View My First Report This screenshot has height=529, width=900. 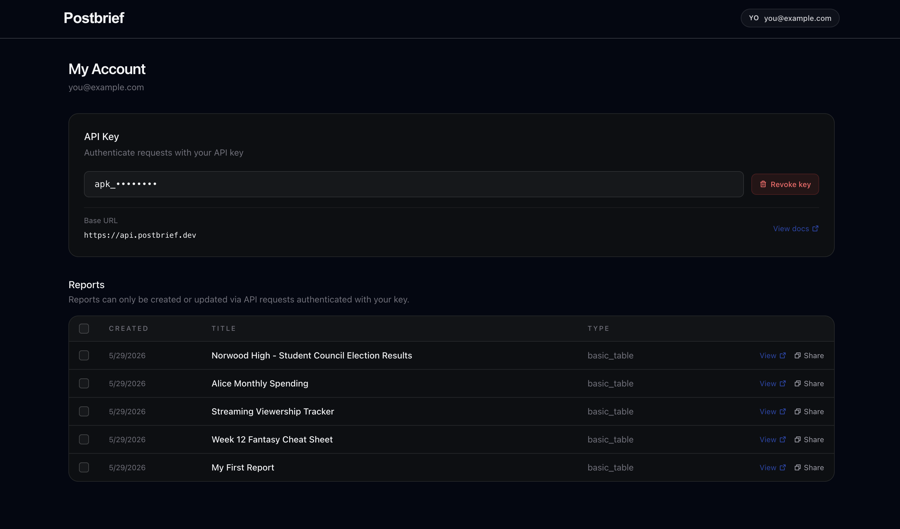(772, 467)
